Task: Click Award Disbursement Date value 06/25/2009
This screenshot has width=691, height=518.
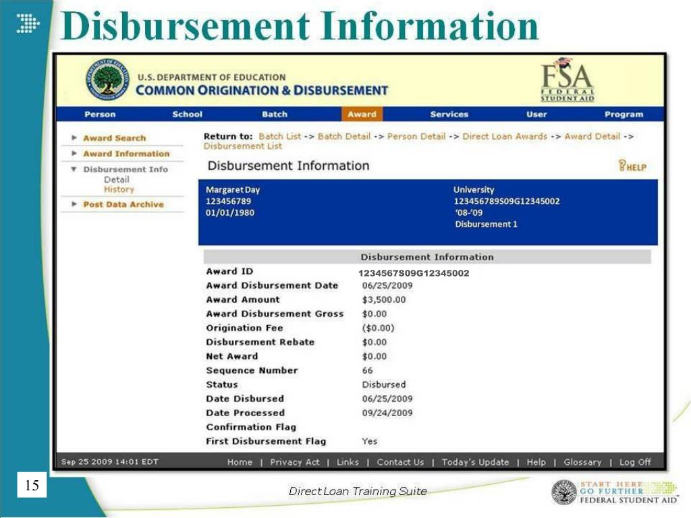Action: click(x=387, y=285)
